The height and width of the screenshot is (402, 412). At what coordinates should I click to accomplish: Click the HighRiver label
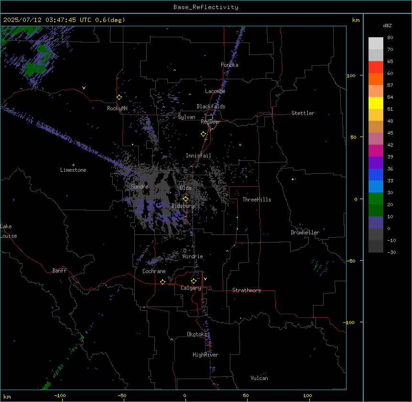[206, 355]
